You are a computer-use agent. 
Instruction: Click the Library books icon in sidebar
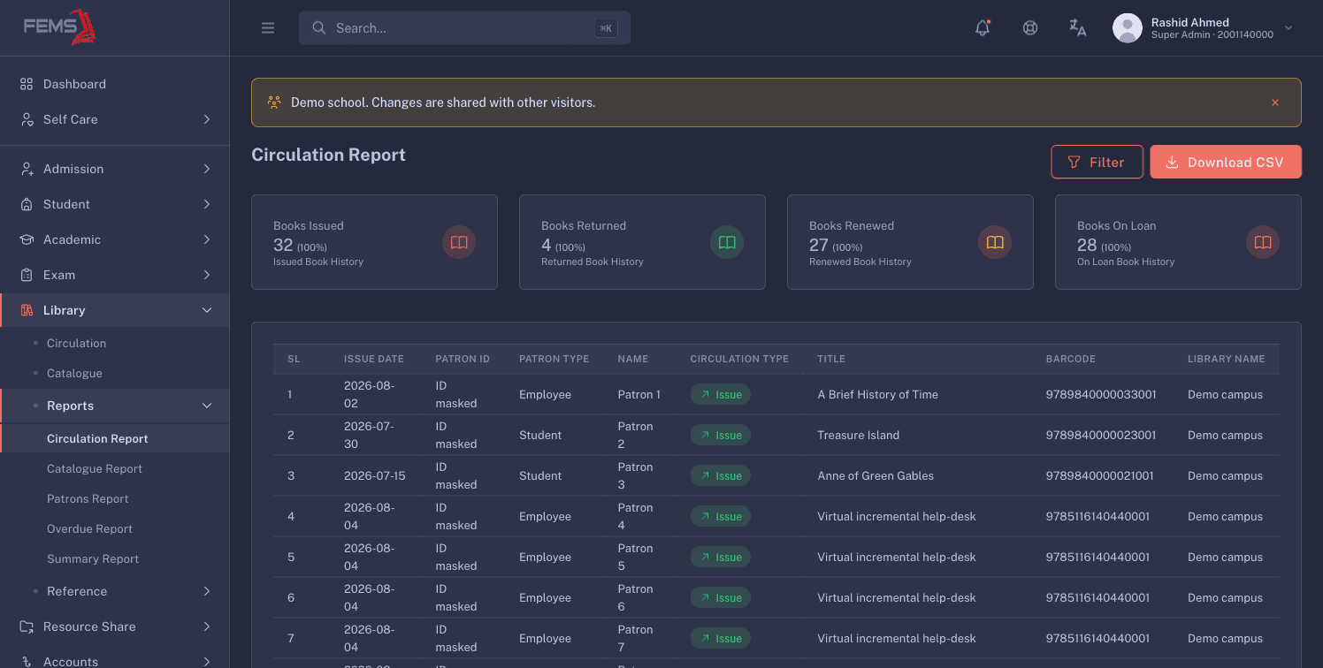27,310
